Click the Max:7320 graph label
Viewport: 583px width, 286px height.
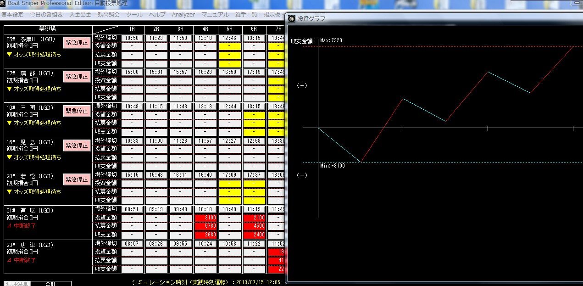(331, 41)
